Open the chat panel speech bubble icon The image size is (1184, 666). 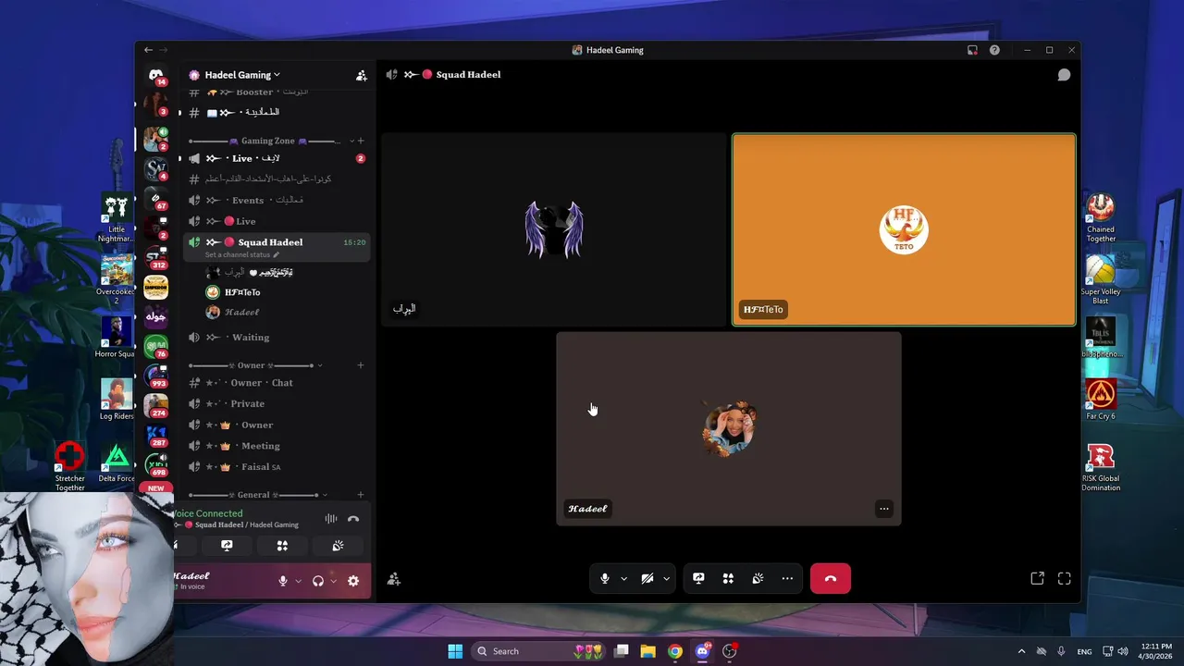[x=1064, y=75]
